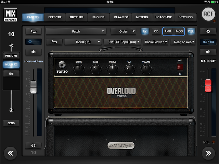Toggle the AMP block button
219x164 pixels.
[168, 31]
